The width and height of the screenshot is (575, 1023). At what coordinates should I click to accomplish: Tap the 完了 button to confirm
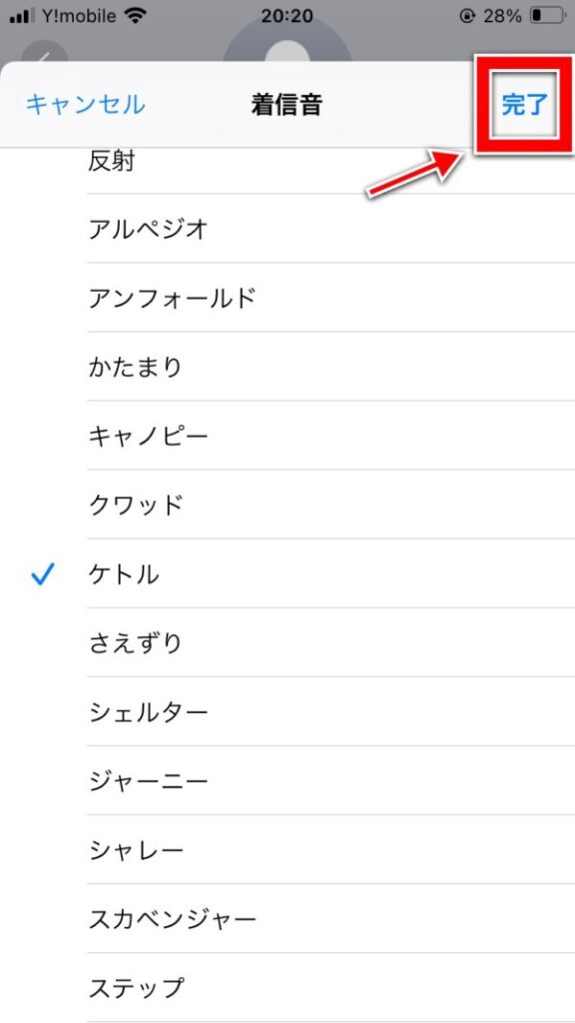[525, 104]
